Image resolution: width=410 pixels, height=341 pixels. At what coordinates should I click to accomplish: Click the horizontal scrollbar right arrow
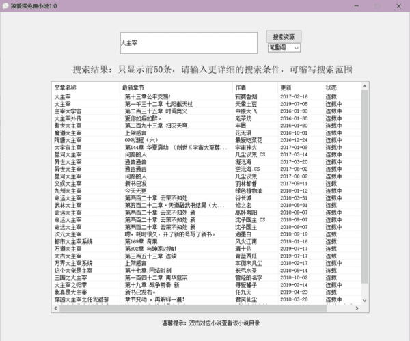357,308
